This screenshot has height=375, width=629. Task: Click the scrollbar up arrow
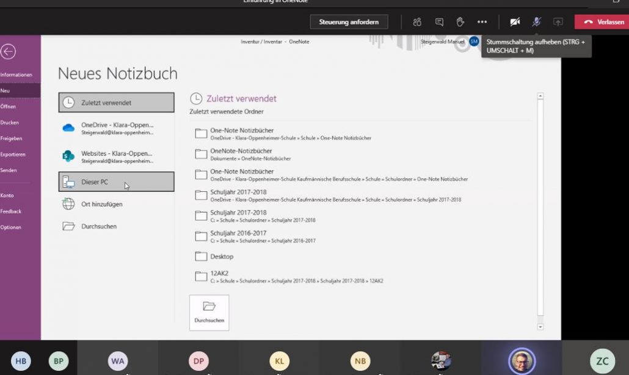tap(540, 96)
